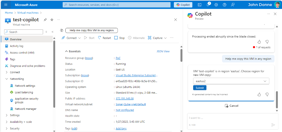Viewport: 282px width, 132px height.
Task: Open the notifications bell
Action: (208, 5)
